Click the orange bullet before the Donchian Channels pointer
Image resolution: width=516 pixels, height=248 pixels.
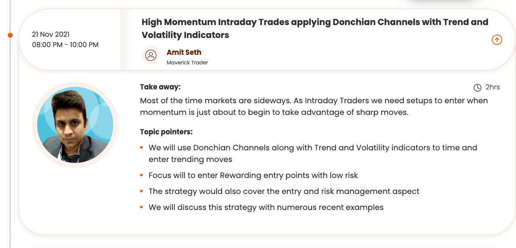click(141, 148)
